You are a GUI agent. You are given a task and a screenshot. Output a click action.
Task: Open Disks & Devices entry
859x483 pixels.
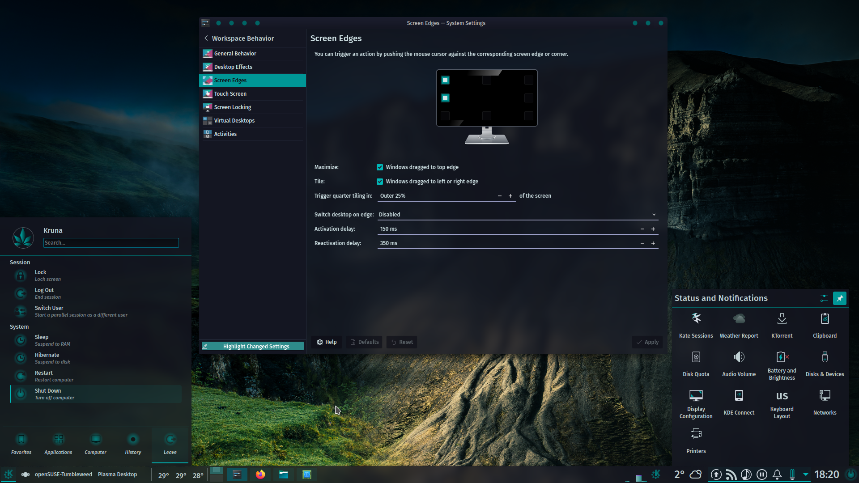[x=825, y=364]
